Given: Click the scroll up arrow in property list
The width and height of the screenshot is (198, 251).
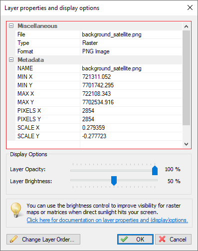Looking at the screenshot, I should [x=186, y=26].
